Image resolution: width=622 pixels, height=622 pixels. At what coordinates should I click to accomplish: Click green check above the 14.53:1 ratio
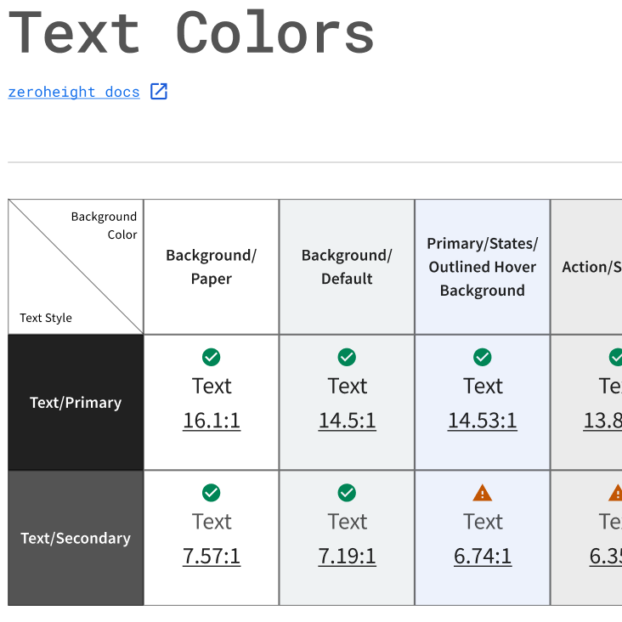click(483, 357)
